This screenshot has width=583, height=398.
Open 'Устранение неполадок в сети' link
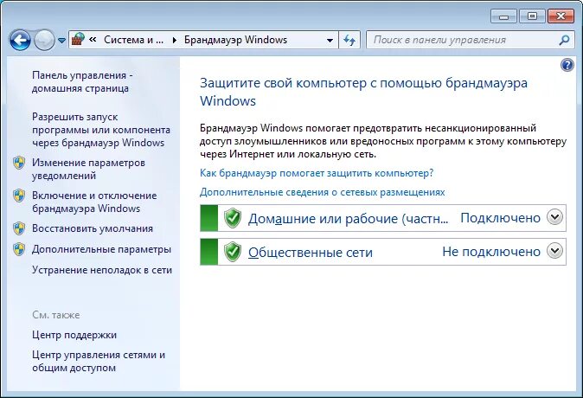coord(102,270)
